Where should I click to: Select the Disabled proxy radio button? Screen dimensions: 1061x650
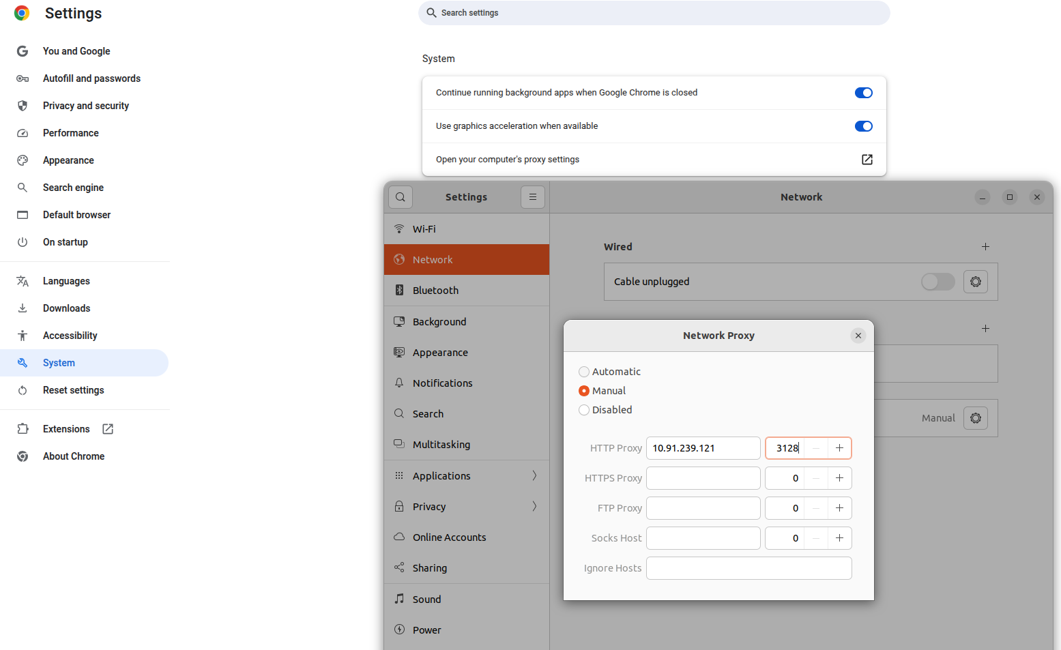coord(584,410)
